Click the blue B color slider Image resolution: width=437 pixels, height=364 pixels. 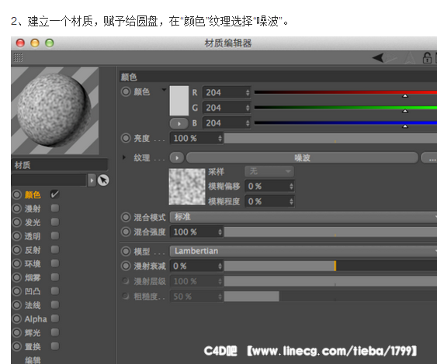[345, 123]
